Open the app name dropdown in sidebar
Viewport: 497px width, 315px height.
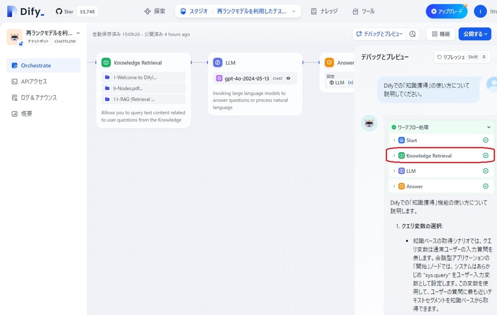tap(78, 33)
